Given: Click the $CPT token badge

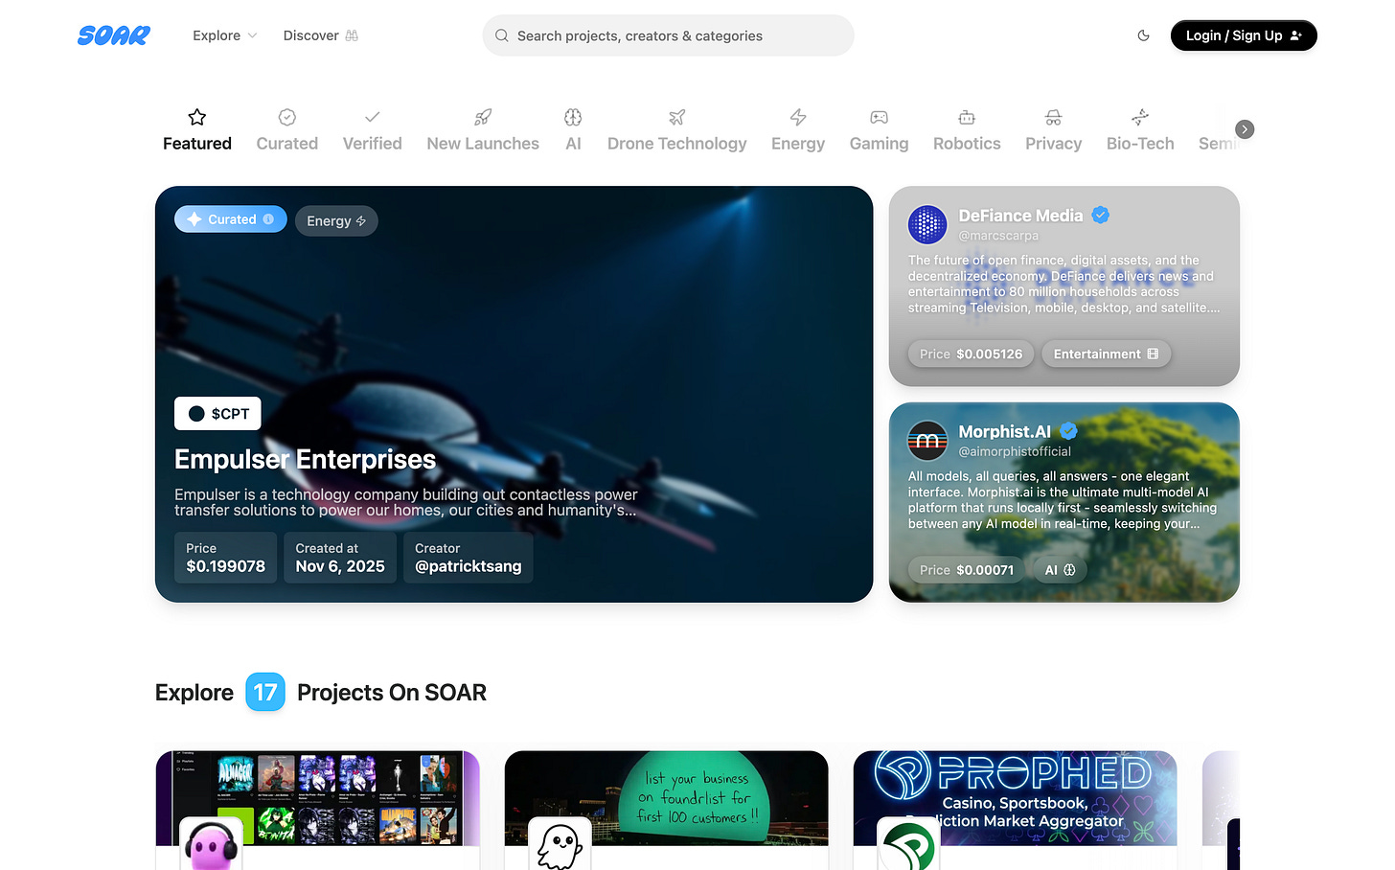Looking at the screenshot, I should pos(217,413).
